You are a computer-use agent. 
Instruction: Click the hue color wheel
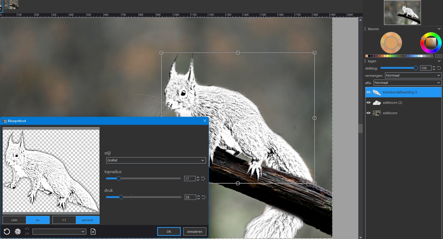tap(437, 37)
